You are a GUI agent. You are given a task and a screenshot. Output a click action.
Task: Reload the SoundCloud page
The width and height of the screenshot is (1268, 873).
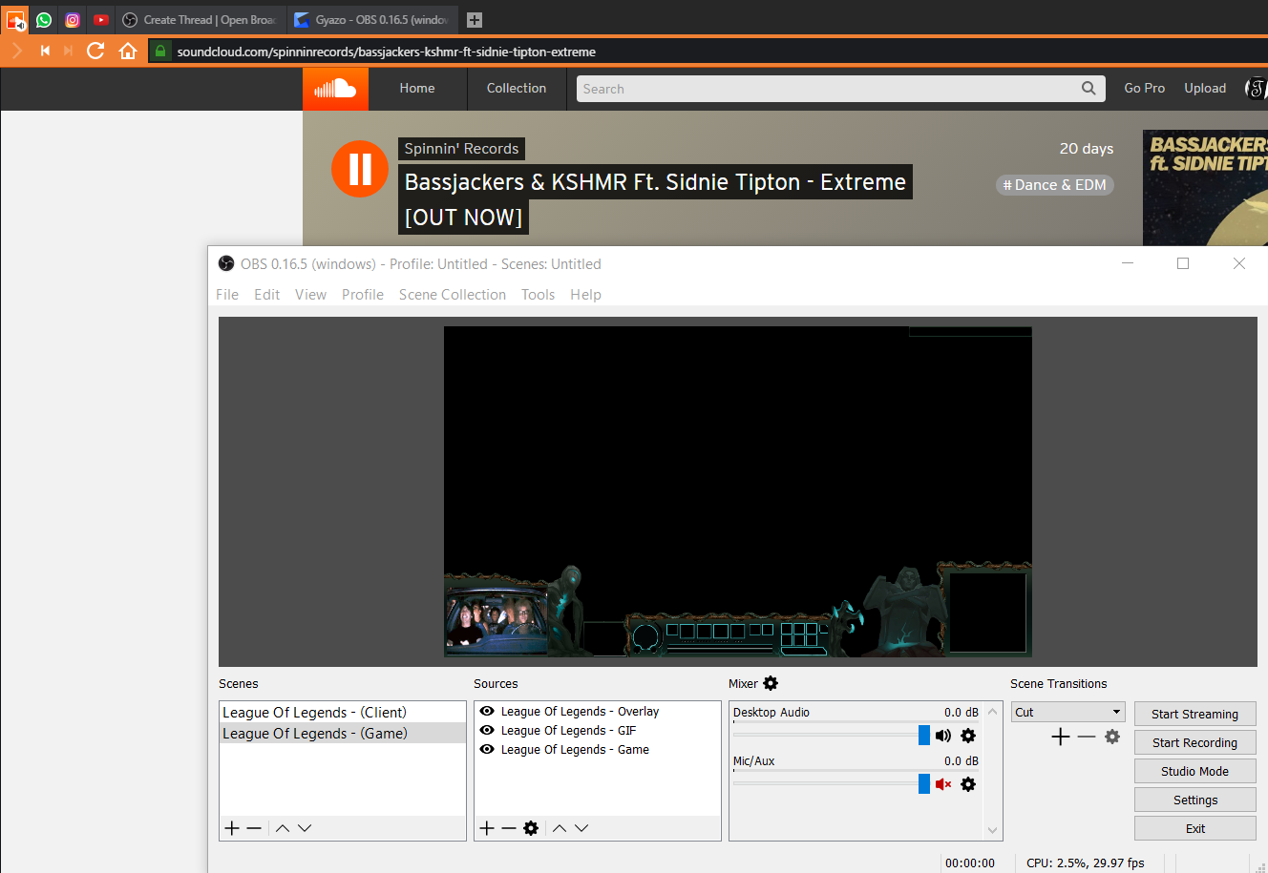[95, 51]
